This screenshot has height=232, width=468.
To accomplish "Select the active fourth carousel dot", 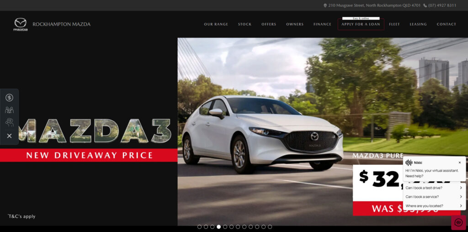I will pyautogui.click(x=218, y=227).
